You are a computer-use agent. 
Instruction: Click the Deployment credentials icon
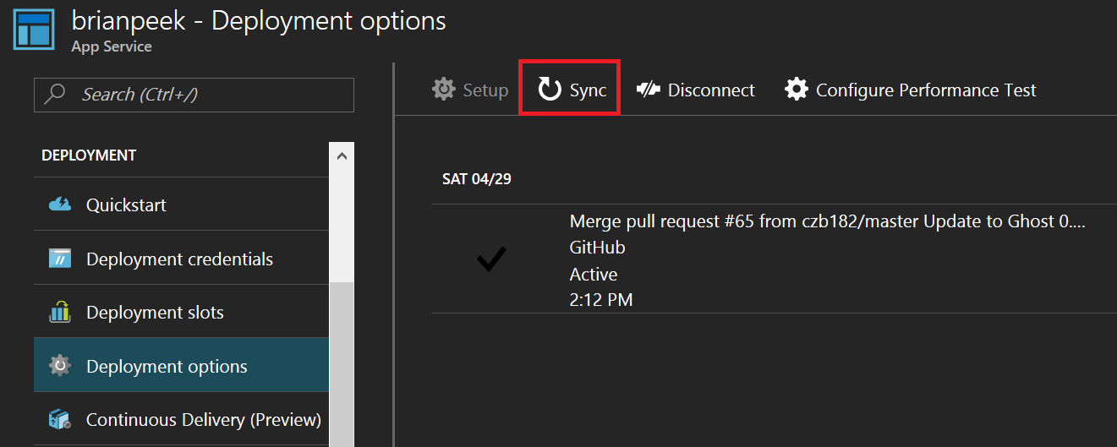pyautogui.click(x=60, y=259)
